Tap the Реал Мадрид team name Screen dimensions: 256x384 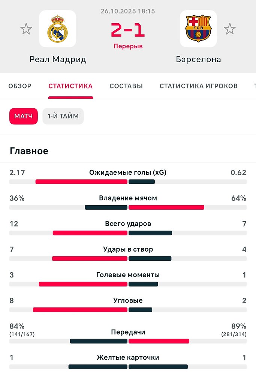(x=58, y=59)
